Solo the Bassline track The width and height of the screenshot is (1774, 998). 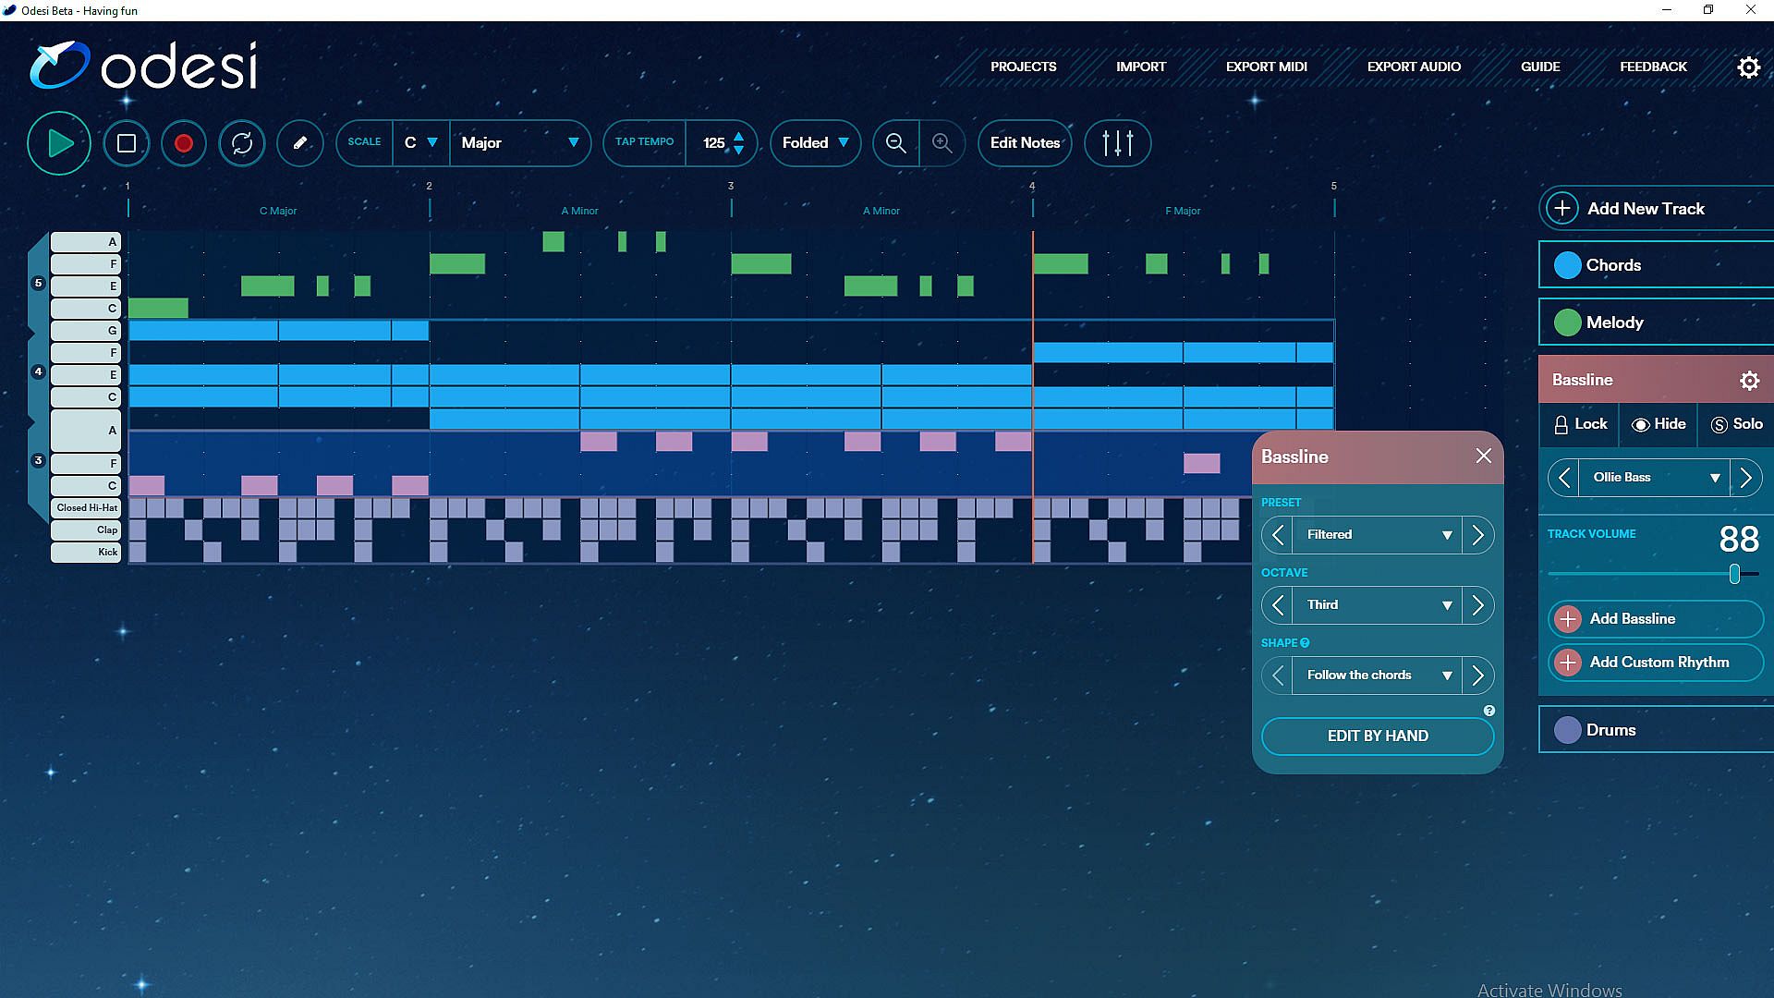click(1737, 424)
